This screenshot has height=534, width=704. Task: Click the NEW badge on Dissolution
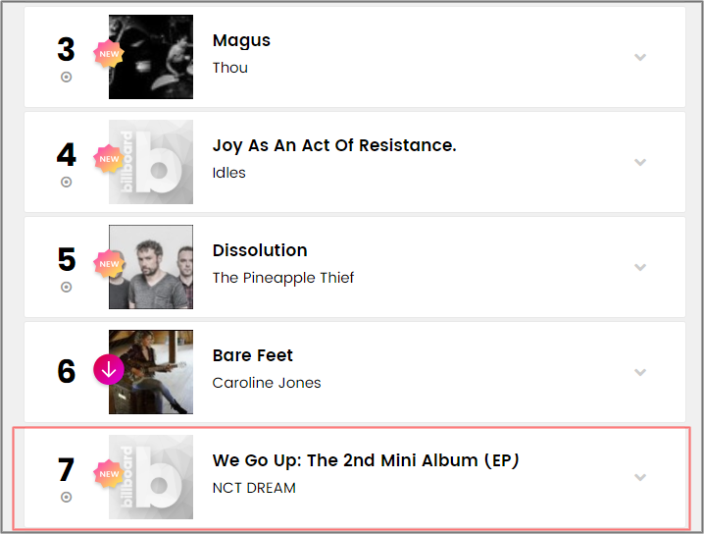pos(108,264)
